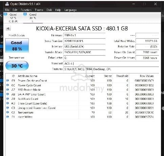Click status icon for Power On Hours Count
This screenshot has height=156, width=164.
click(x=7, y=81)
